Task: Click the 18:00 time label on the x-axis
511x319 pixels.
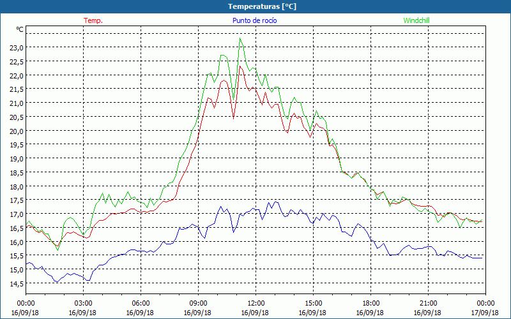Action: [371, 304]
